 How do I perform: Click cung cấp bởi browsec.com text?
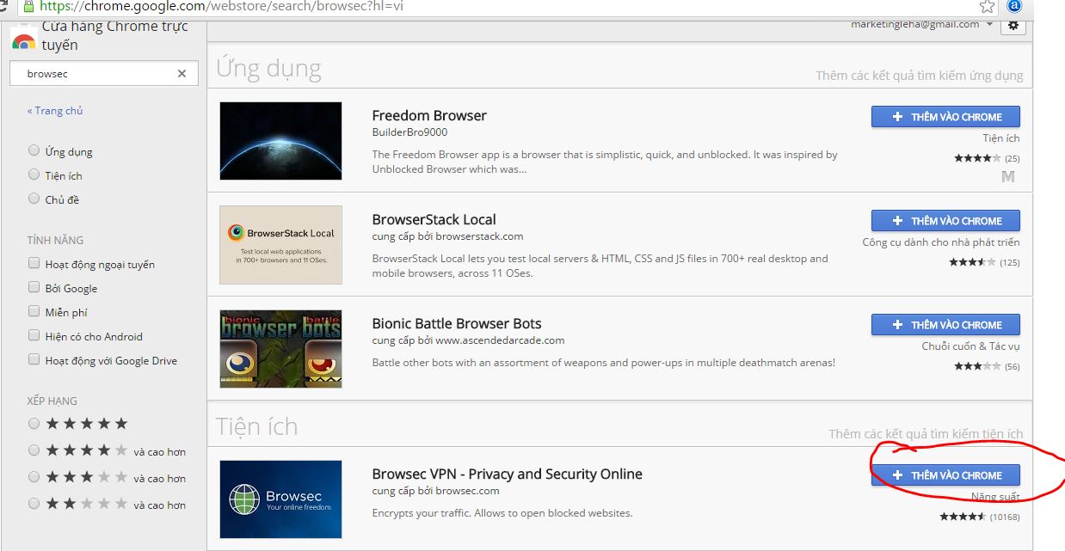435,491
